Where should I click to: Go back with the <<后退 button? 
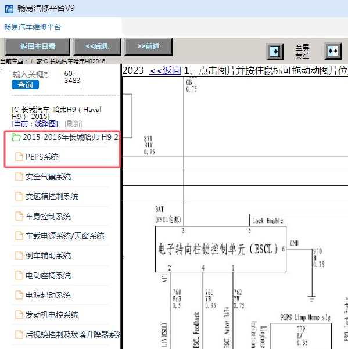coord(98,46)
